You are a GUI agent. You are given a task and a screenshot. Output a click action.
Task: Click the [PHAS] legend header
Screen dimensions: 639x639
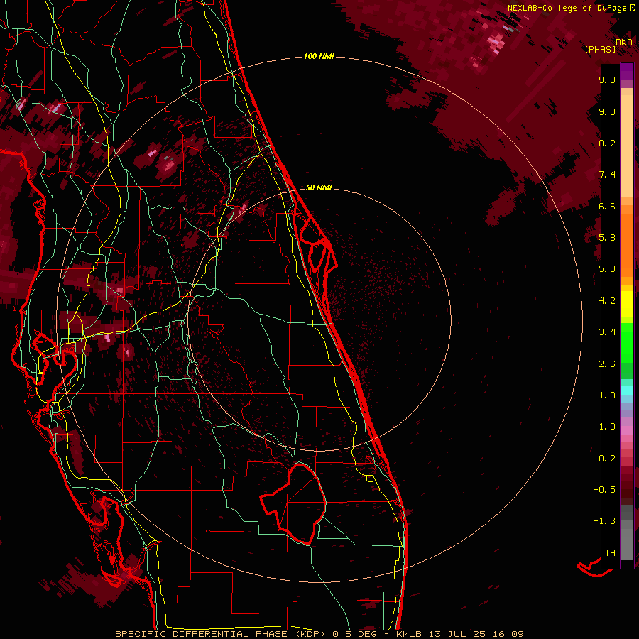click(600, 49)
